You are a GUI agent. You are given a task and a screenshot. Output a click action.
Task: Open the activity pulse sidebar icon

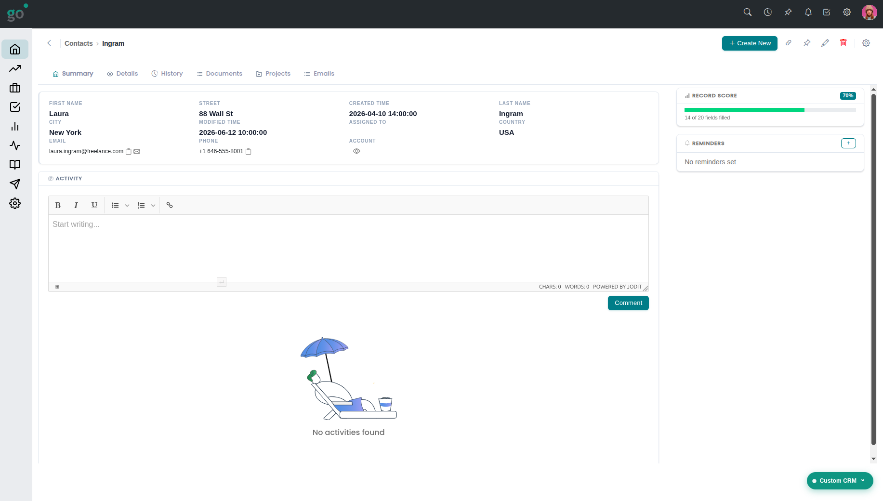tap(15, 145)
